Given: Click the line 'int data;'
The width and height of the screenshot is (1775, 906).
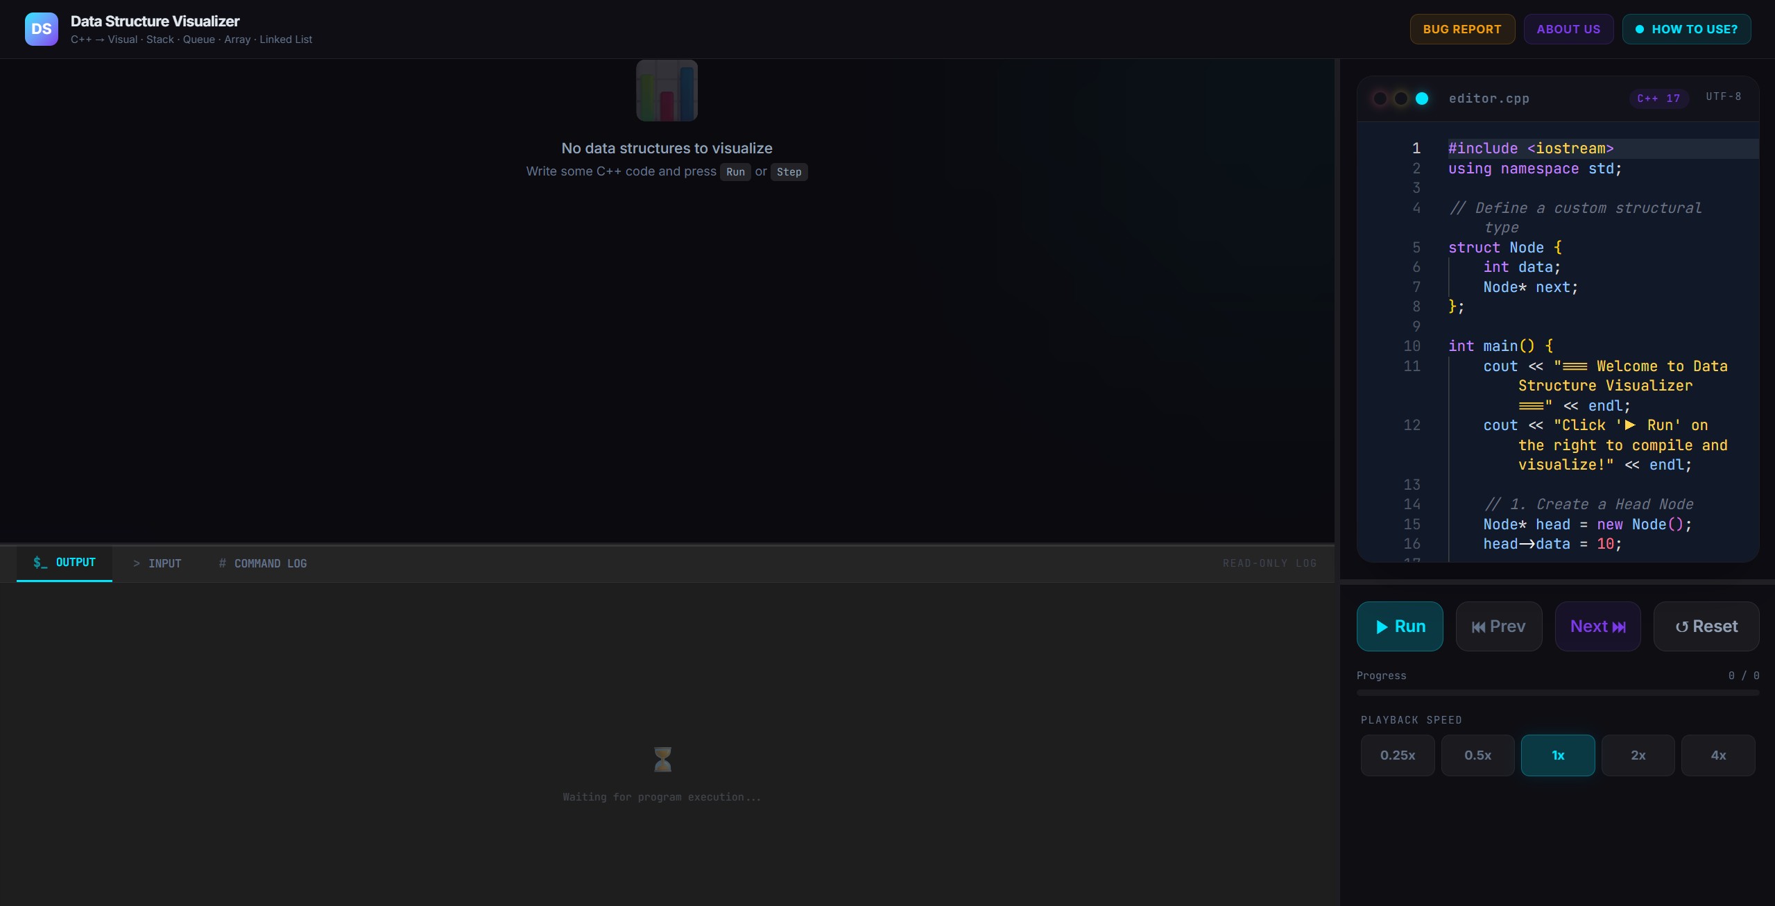Looking at the screenshot, I should pos(1522,267).
